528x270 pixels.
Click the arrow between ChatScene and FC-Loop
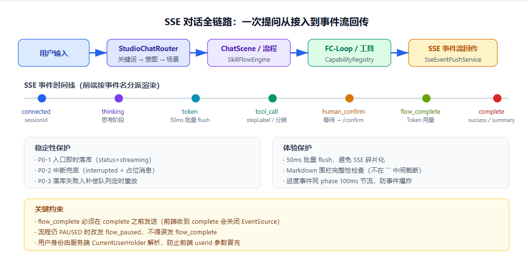tap(299, 53)
